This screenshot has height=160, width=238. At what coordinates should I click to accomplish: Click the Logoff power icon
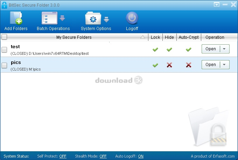(132, 18)
